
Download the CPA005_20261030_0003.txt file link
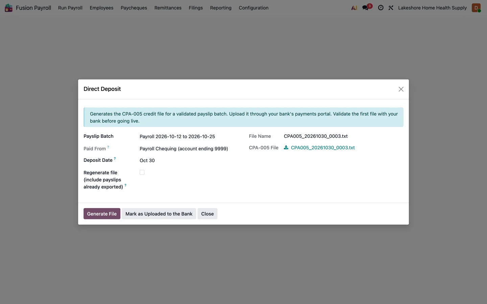[x=323, y=148]
